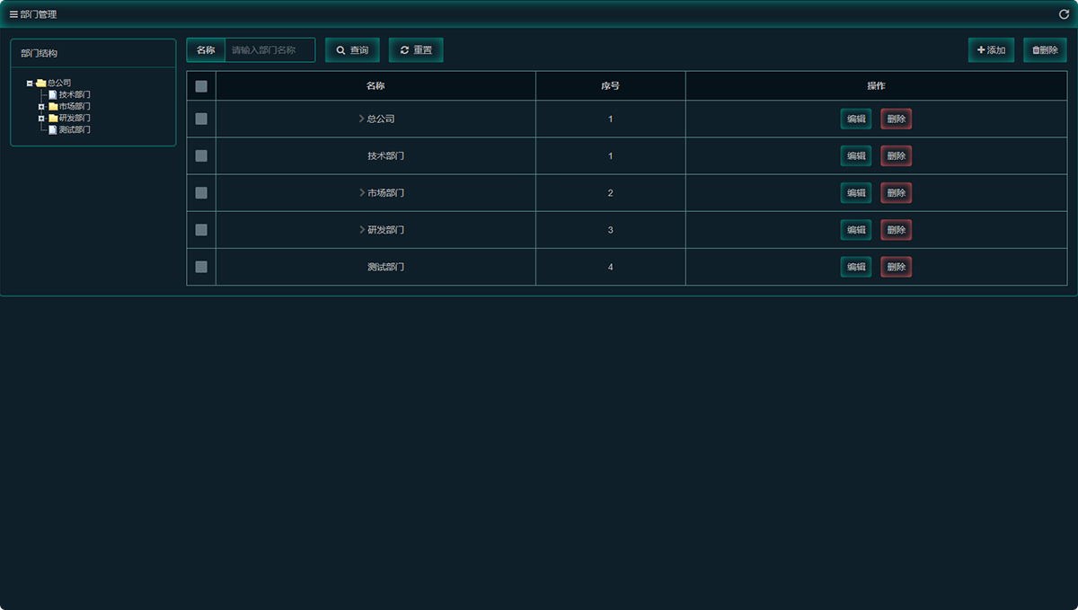Expand the 市场部门 table row chevron
The image size is (1078, 610).
(361, 193)
